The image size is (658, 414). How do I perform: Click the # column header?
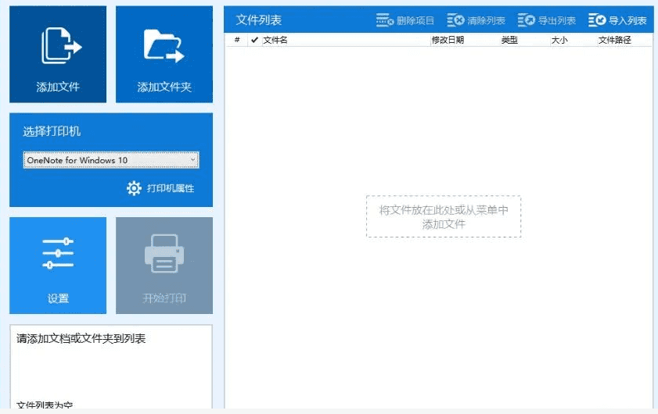pos(237,40)
